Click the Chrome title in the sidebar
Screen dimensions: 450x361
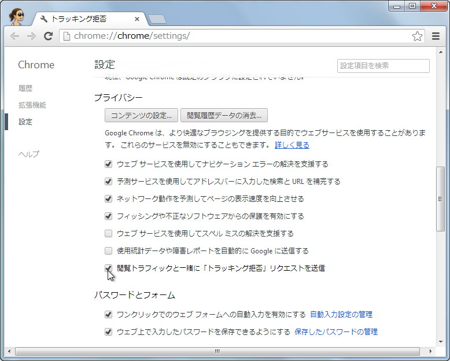pyautogui.click(x=36, y=65)
